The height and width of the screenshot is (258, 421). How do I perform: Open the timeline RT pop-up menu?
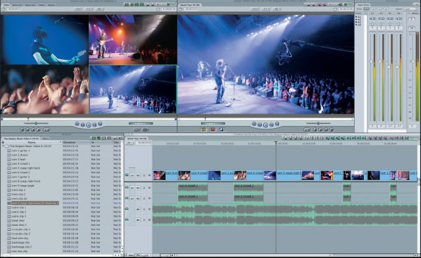click(129, 143)
